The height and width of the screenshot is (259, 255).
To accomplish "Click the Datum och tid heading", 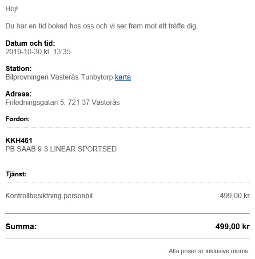I will click(x=30, y=43).
